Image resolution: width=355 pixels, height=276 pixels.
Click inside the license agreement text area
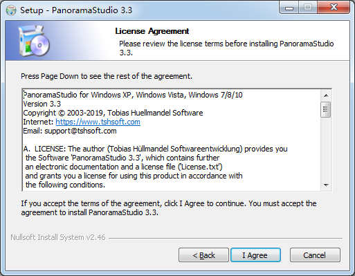pyautogui.click(x=171, y=140)
